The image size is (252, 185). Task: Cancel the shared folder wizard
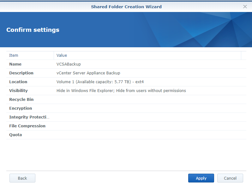230,178
